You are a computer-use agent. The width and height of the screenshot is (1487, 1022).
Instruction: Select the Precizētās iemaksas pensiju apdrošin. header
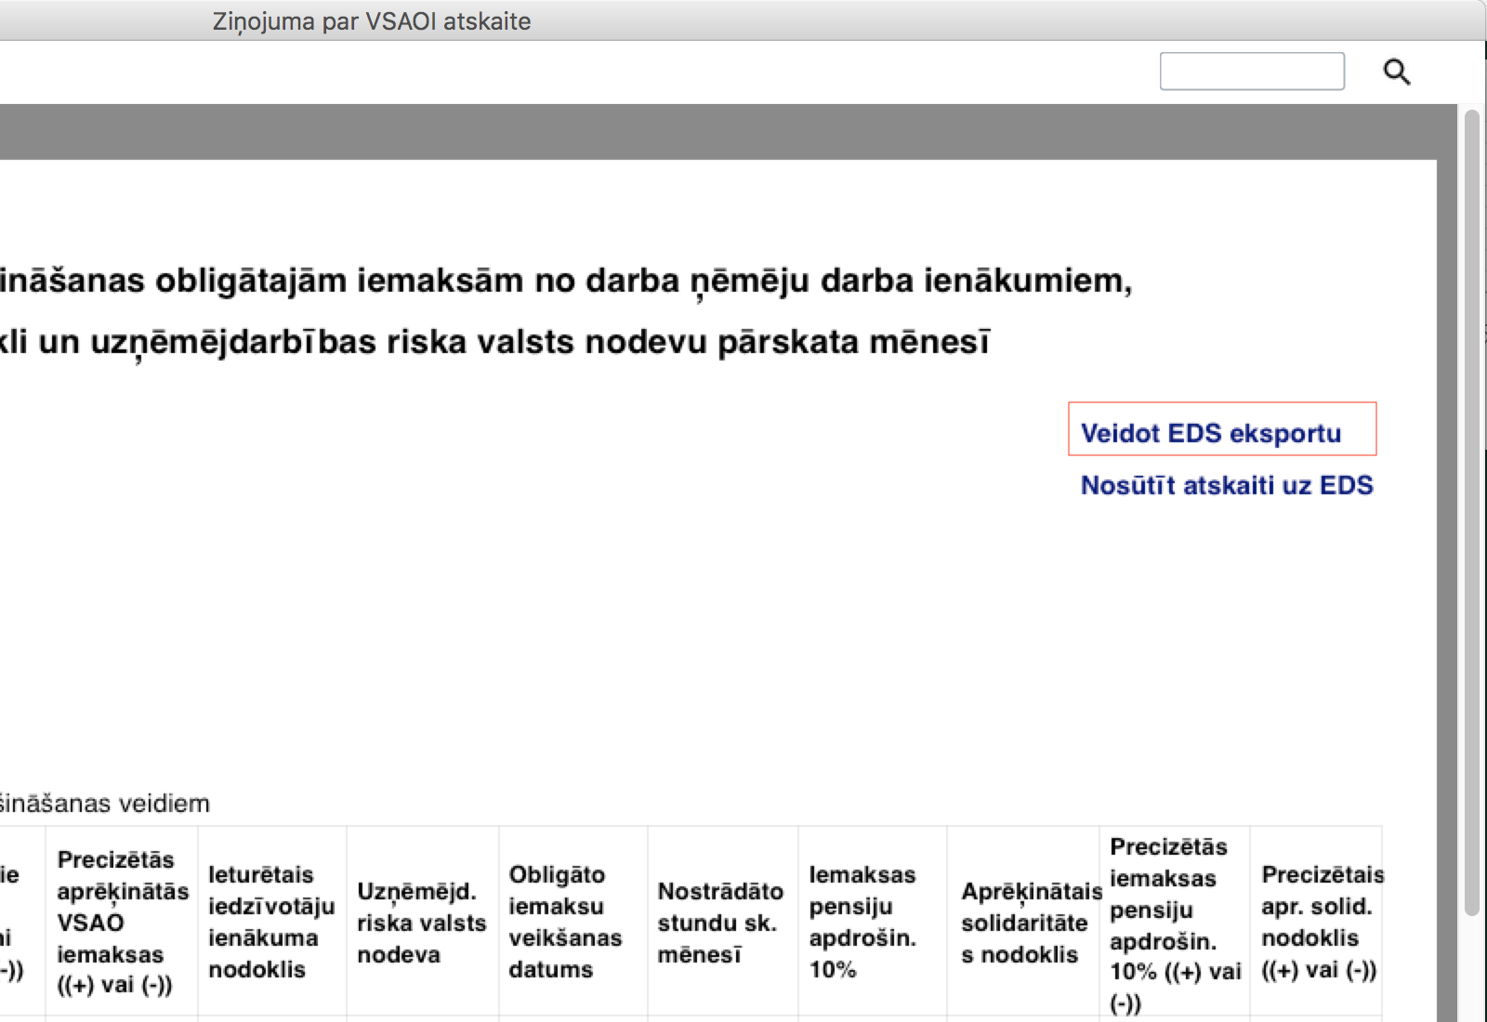pyautogui.click(x=1174, y=920)
